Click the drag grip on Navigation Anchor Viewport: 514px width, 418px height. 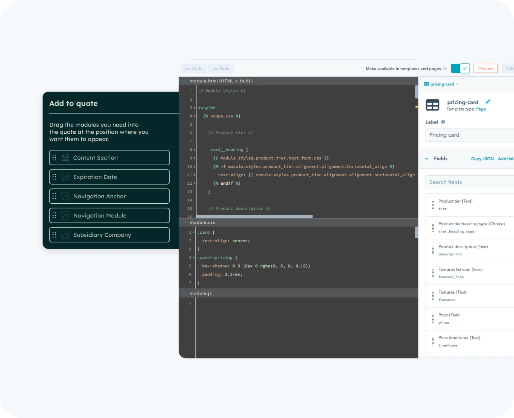tap(54, 196)
